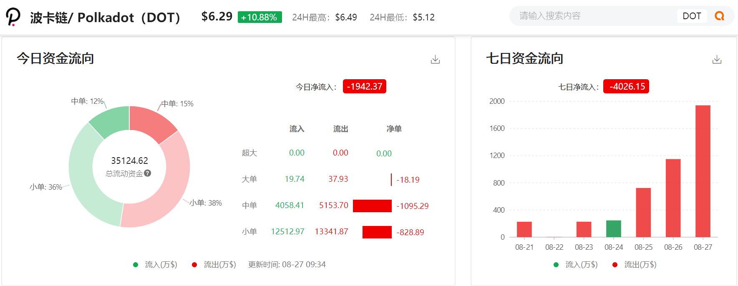Download the seven-day fund flow chart
Viewport: 738px width, 286px height.
717,60
